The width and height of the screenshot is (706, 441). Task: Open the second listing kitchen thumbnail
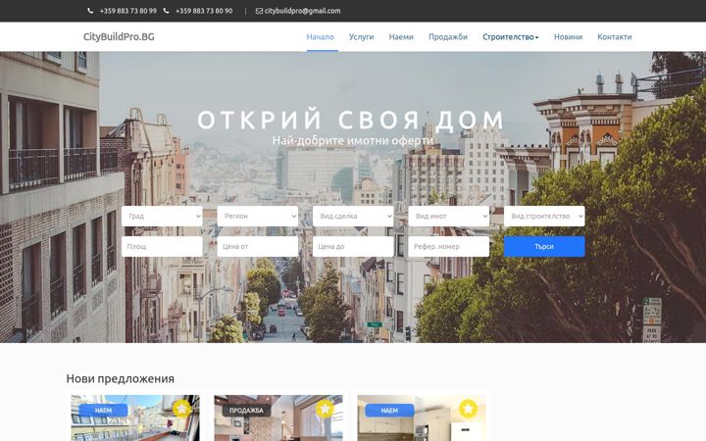tap(278, 418)
